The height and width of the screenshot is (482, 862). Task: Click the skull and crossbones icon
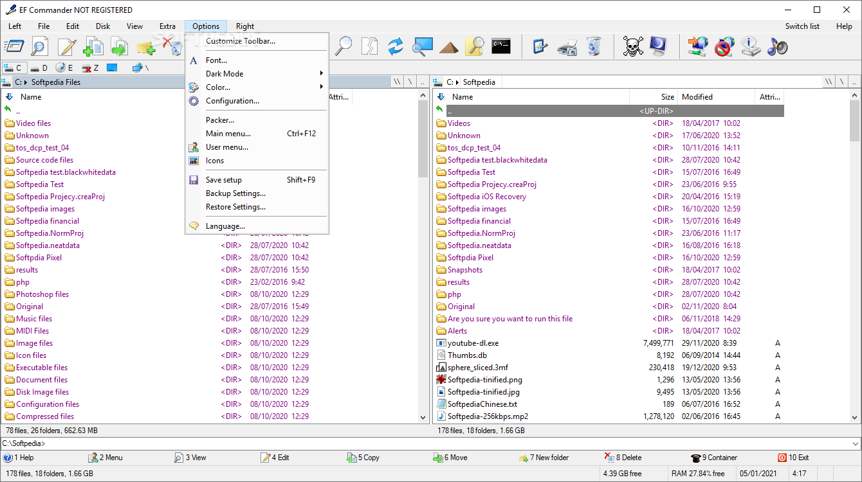(633, 46)
